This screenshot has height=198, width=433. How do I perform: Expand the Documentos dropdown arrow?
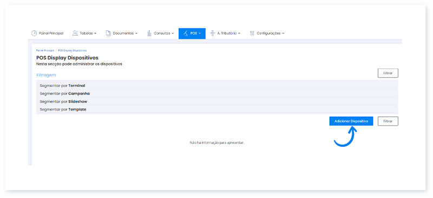[x=136, y=33]
